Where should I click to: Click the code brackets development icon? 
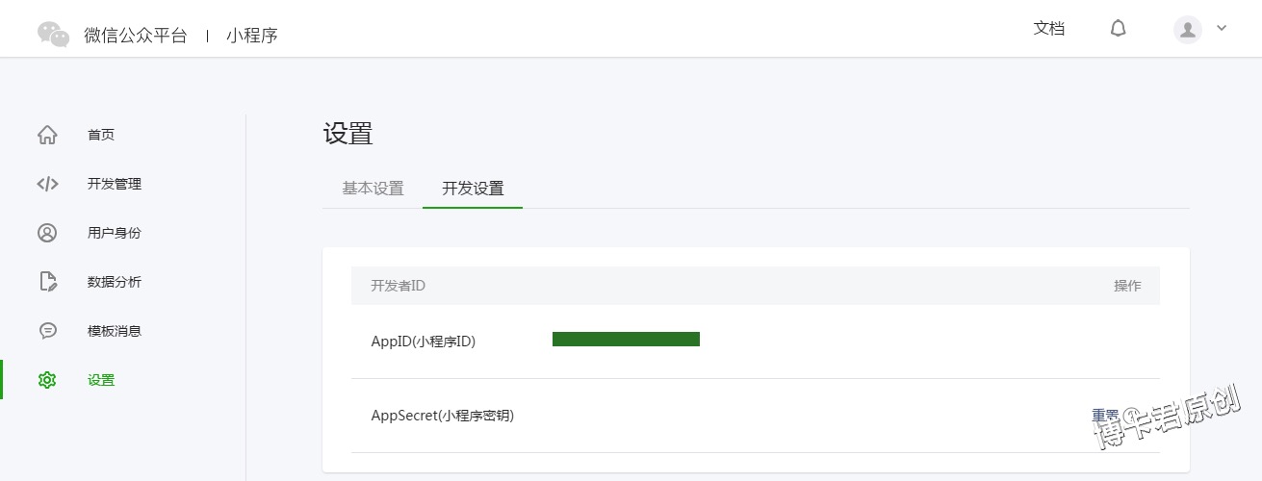point(47,184)
